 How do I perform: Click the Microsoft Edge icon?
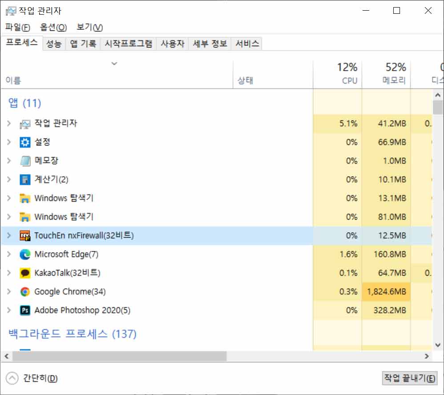tap(25, 254)
